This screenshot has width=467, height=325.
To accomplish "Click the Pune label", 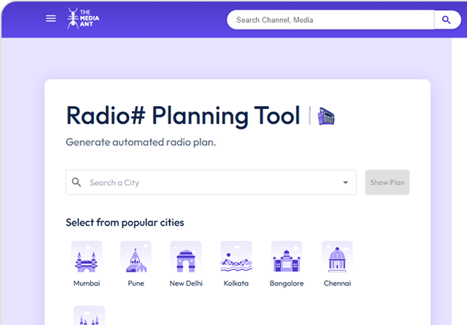I will (136, 283).
